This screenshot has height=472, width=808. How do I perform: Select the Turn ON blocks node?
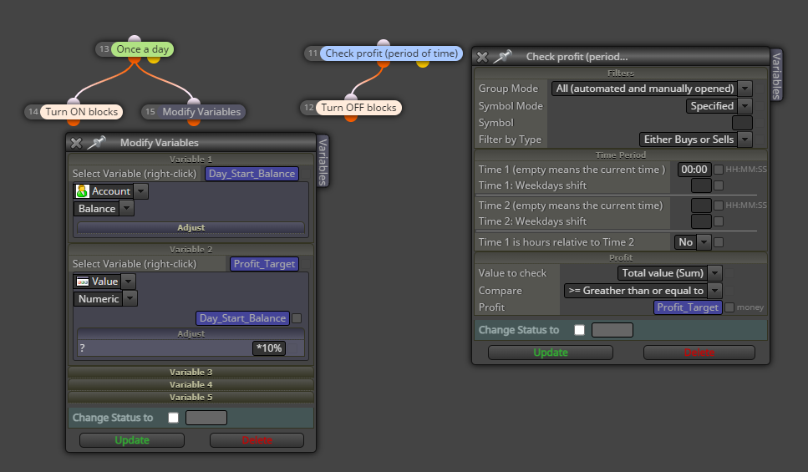[x=81, y=112]
